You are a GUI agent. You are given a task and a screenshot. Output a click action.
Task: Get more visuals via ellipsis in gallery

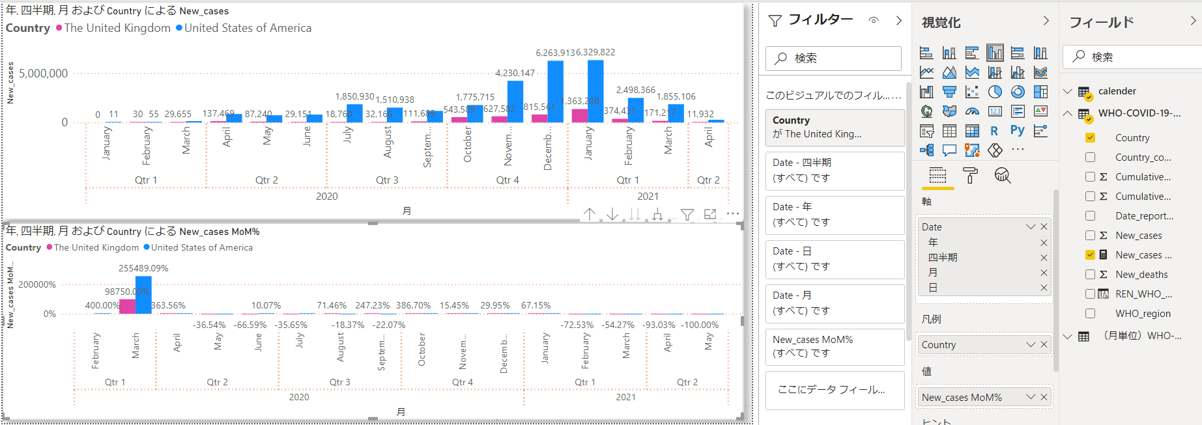click(x=1018, y=150)
